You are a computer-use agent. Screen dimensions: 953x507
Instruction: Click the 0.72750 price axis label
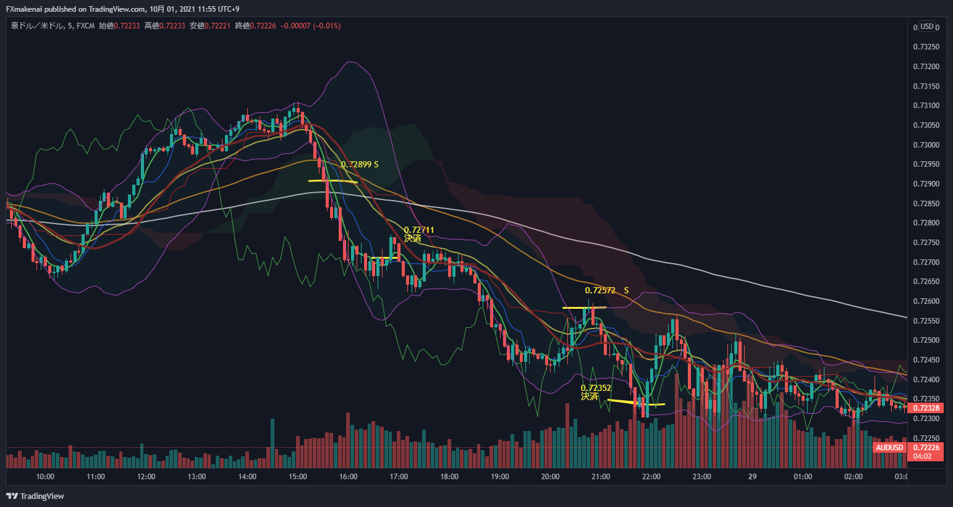tap(926, 243)
